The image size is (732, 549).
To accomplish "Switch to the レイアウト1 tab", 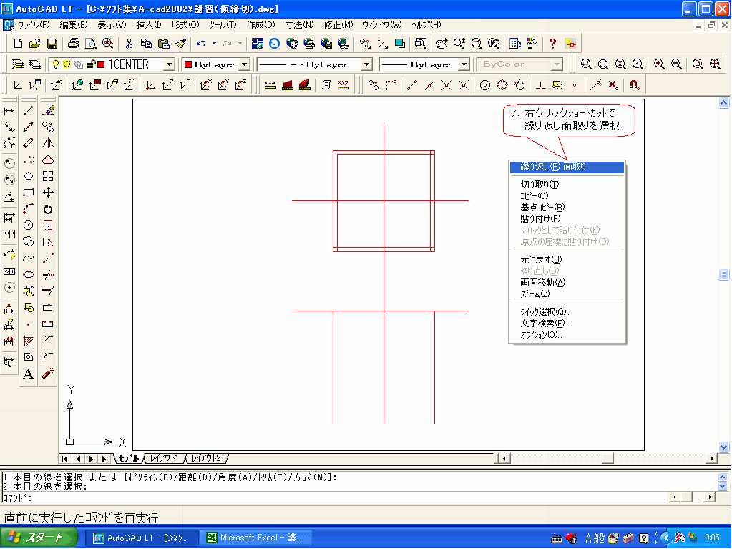I will point(165,458).
